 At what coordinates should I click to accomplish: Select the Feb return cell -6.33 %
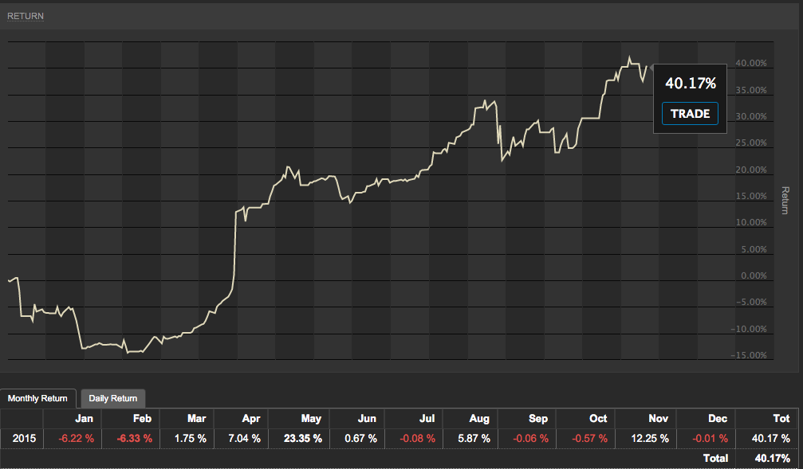[x=132, y=438]
